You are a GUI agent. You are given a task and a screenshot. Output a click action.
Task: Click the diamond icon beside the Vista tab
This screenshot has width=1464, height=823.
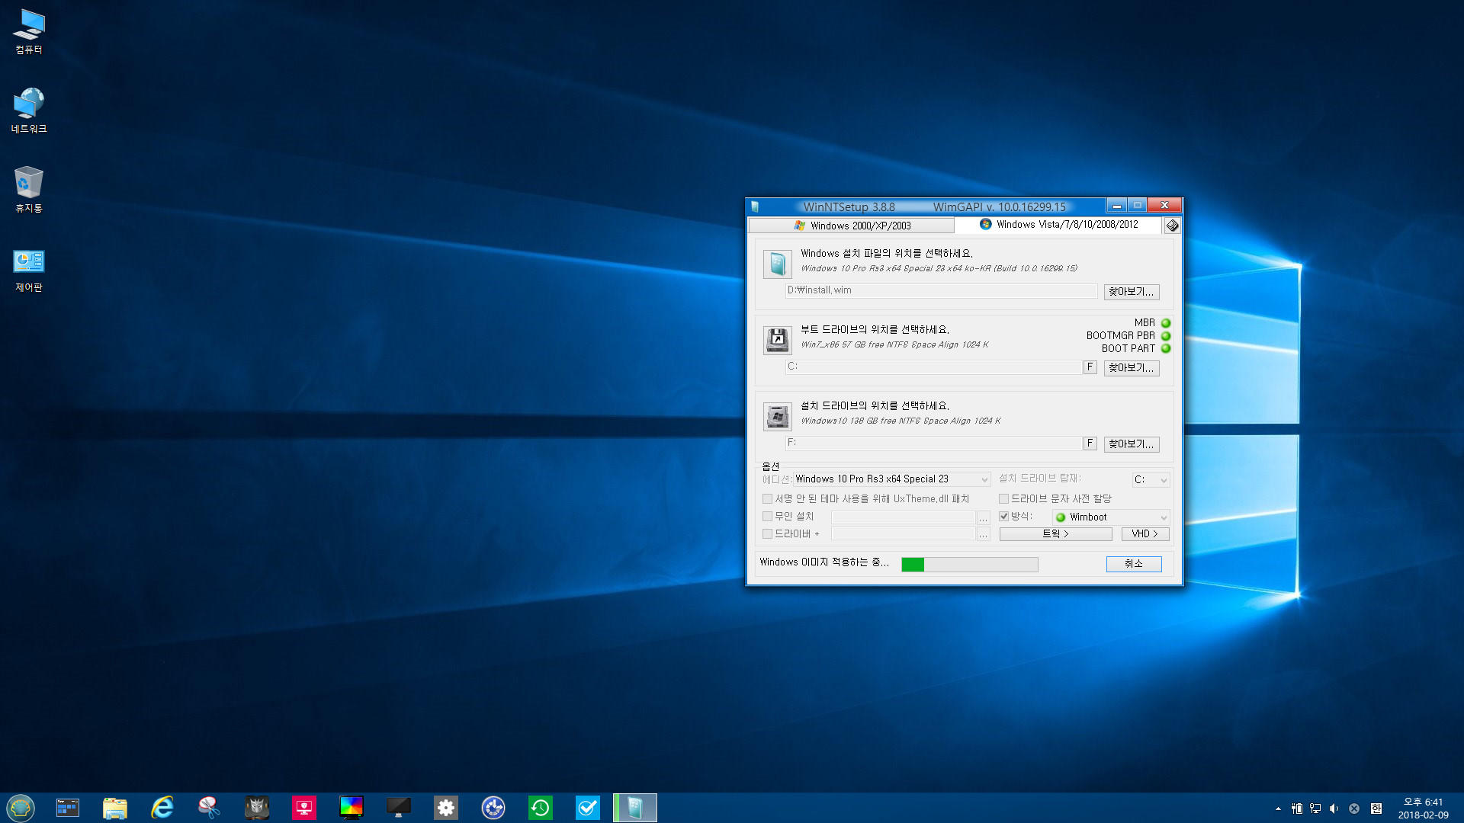[1173, 226]
